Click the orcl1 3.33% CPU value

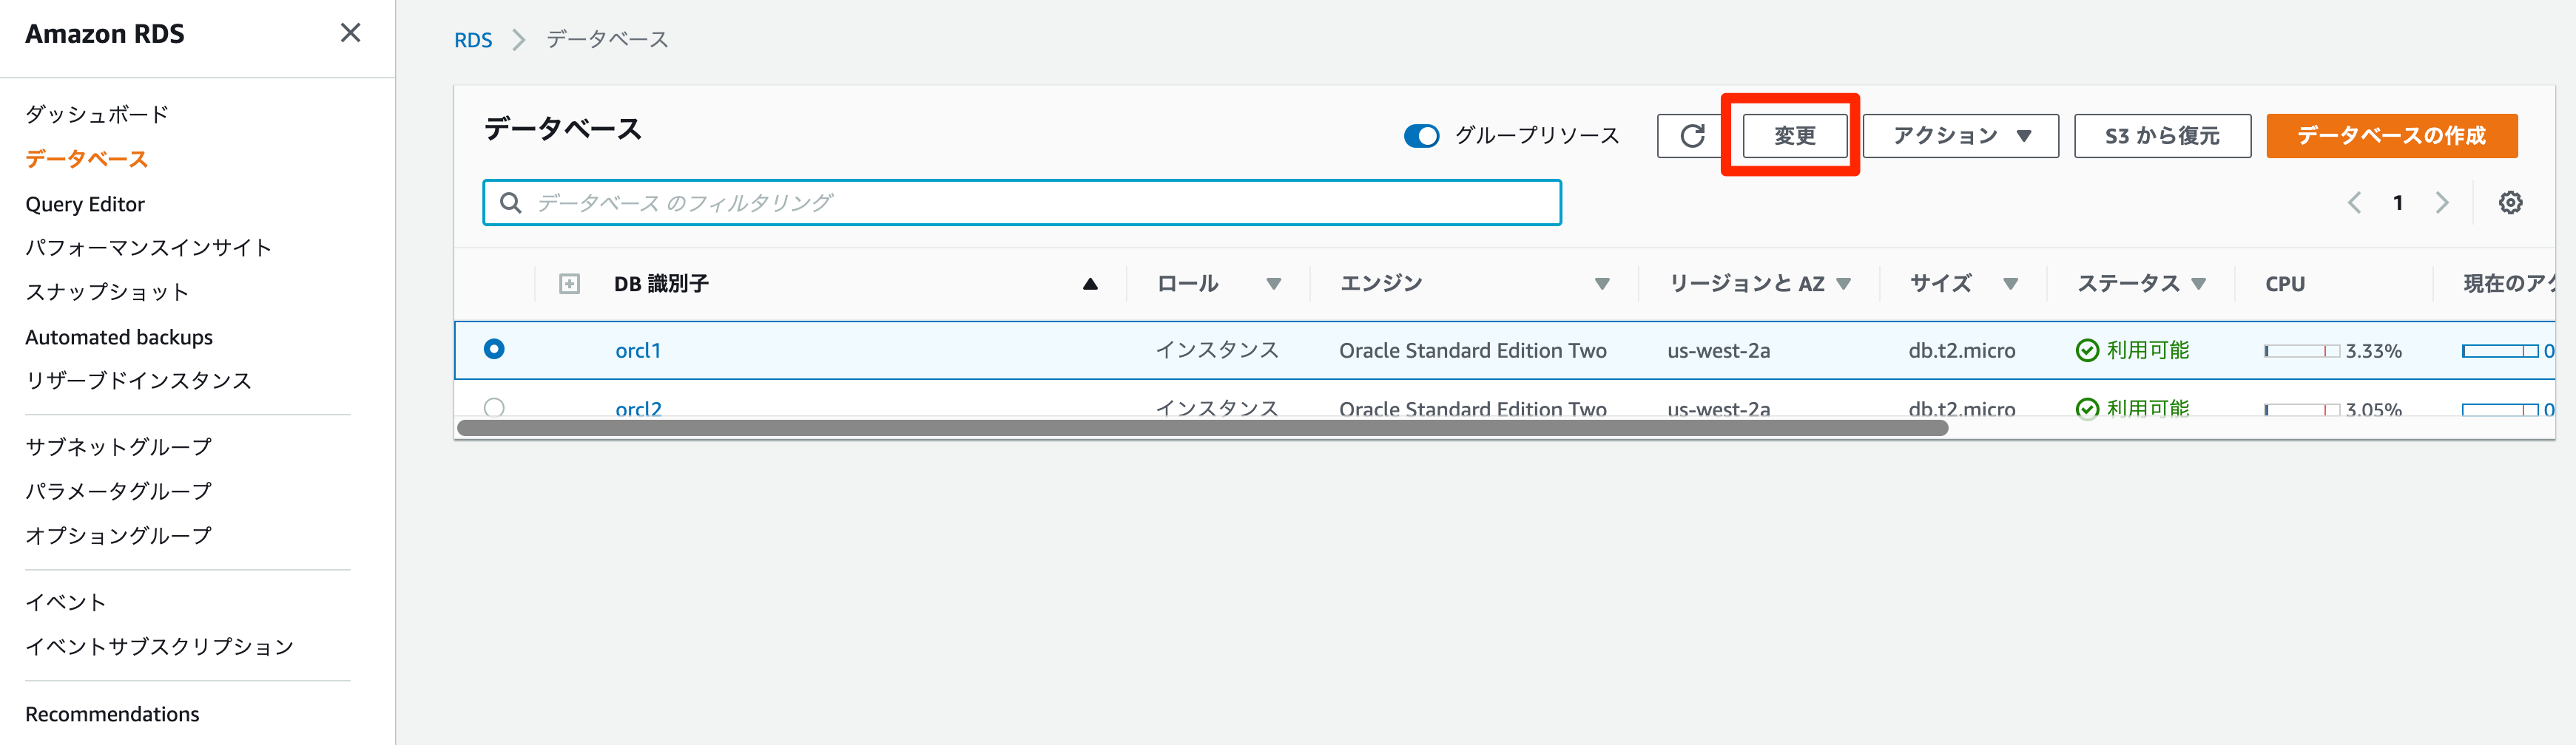point(2373,350)
